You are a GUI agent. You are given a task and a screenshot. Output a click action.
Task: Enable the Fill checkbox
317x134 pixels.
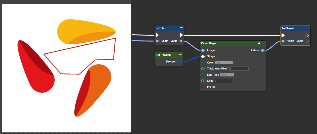(x=214, y=87)
